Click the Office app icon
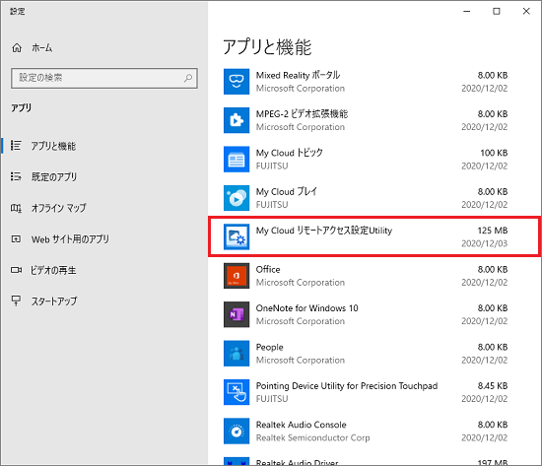Viewport: 542px width, 466px height. pos(237,276)
